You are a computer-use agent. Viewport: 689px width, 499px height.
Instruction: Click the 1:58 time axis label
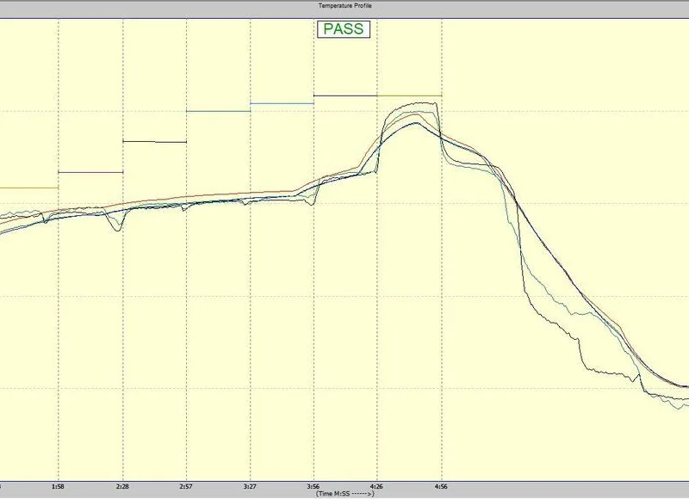(x=59, y=486)
